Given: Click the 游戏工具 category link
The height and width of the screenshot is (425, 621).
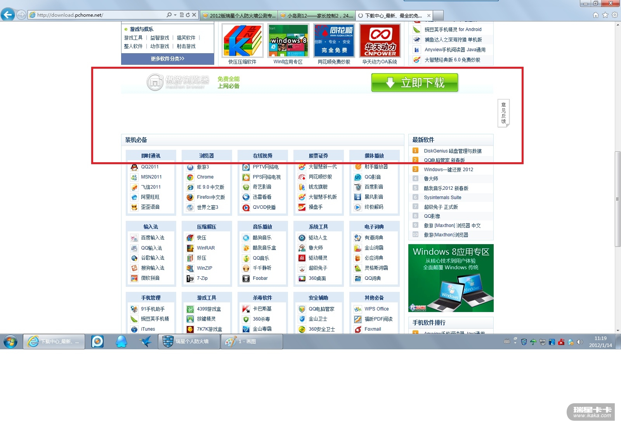Looking at the screenshot, I should click(133, 38).
